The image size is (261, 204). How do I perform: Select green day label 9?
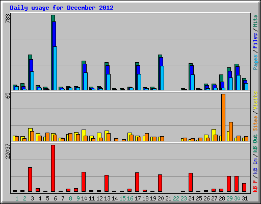point(78,198)
